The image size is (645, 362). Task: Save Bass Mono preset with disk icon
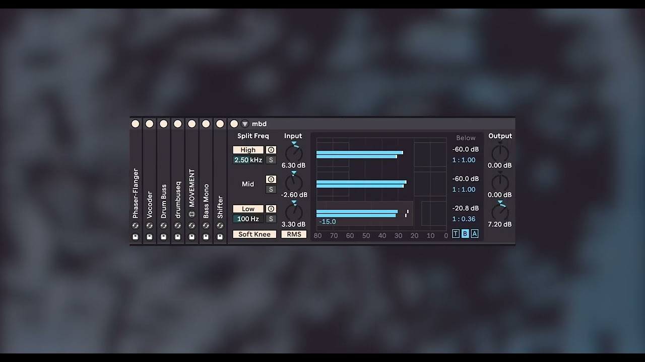click(x=206, y=237)
